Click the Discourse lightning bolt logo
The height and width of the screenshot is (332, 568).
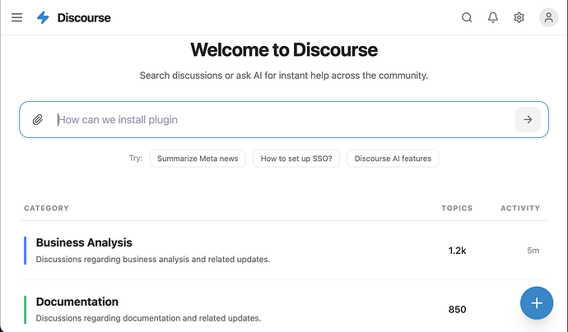pyautogui.click(x=43, y=17)
